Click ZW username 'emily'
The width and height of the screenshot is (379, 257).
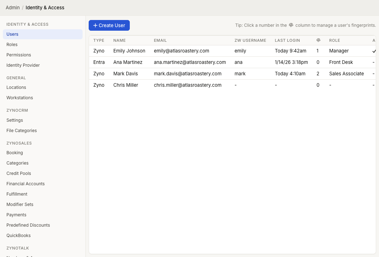pos(240,51)
